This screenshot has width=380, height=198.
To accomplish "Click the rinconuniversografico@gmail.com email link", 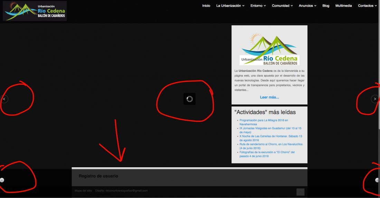I will click(x=126, y=191).
